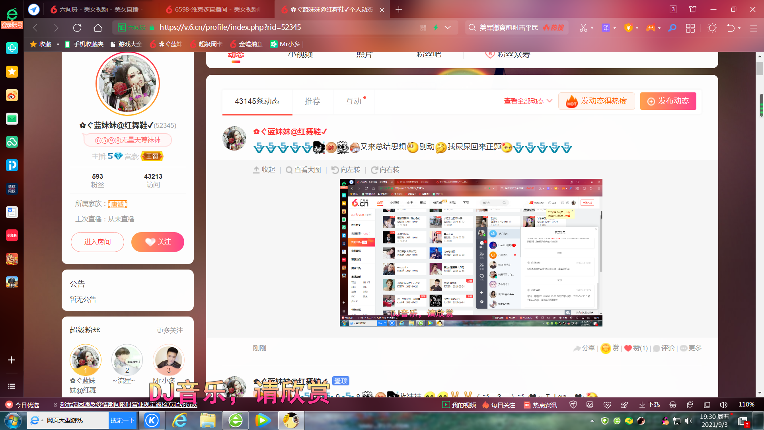This screenshot has height=430, width=764.
Task: Open the sidebar list menu icon
Action: coord(12,386)
